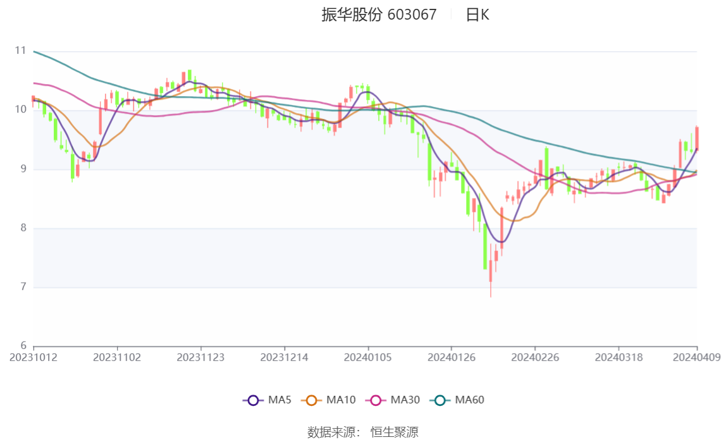Viewport: 726px width, 442px height.
Task: Click the price axis label 11
Action: click(20, 51)
